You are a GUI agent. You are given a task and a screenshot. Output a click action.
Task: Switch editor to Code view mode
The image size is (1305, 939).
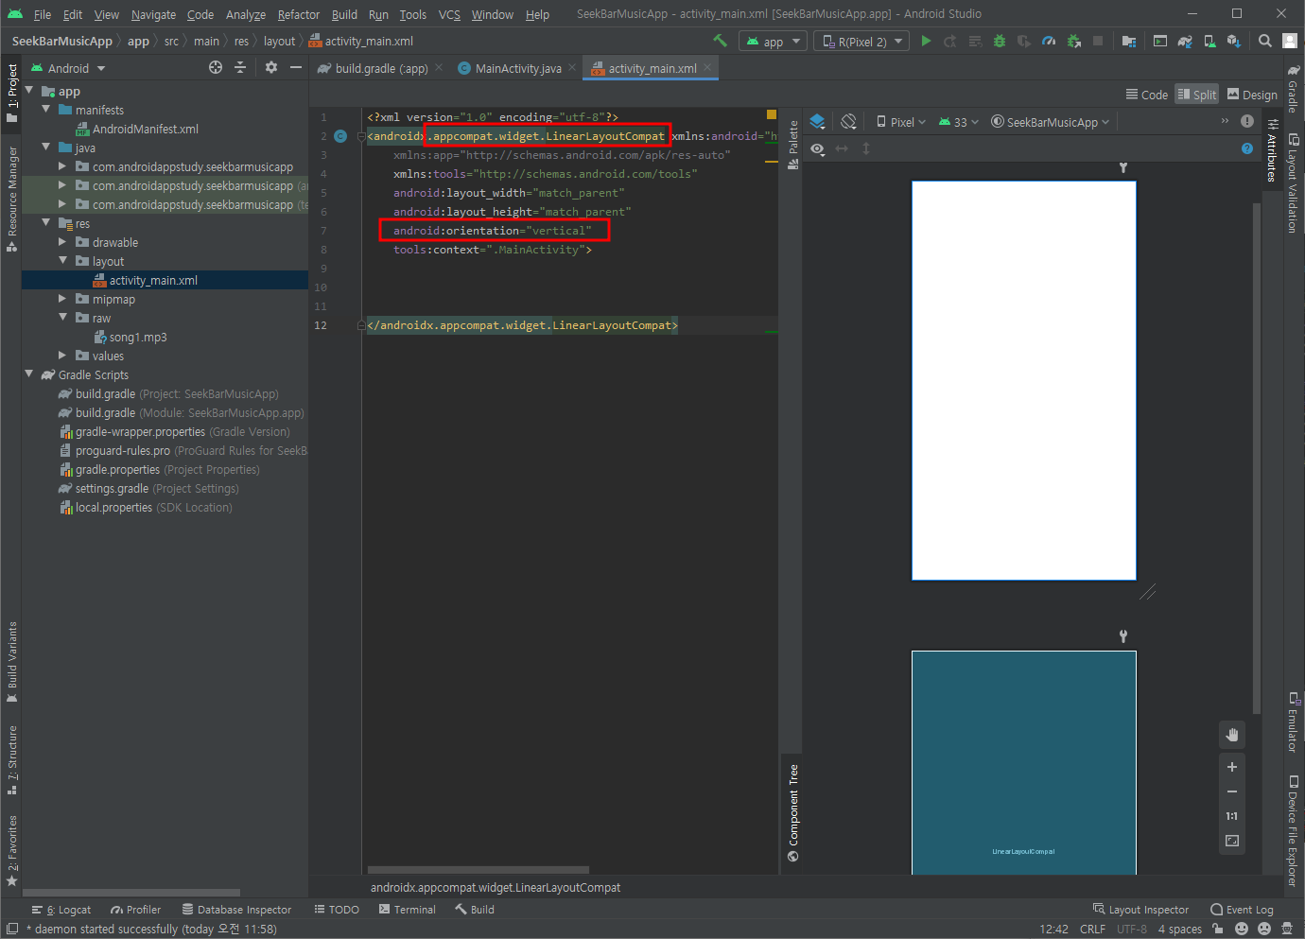[1147, 95]
